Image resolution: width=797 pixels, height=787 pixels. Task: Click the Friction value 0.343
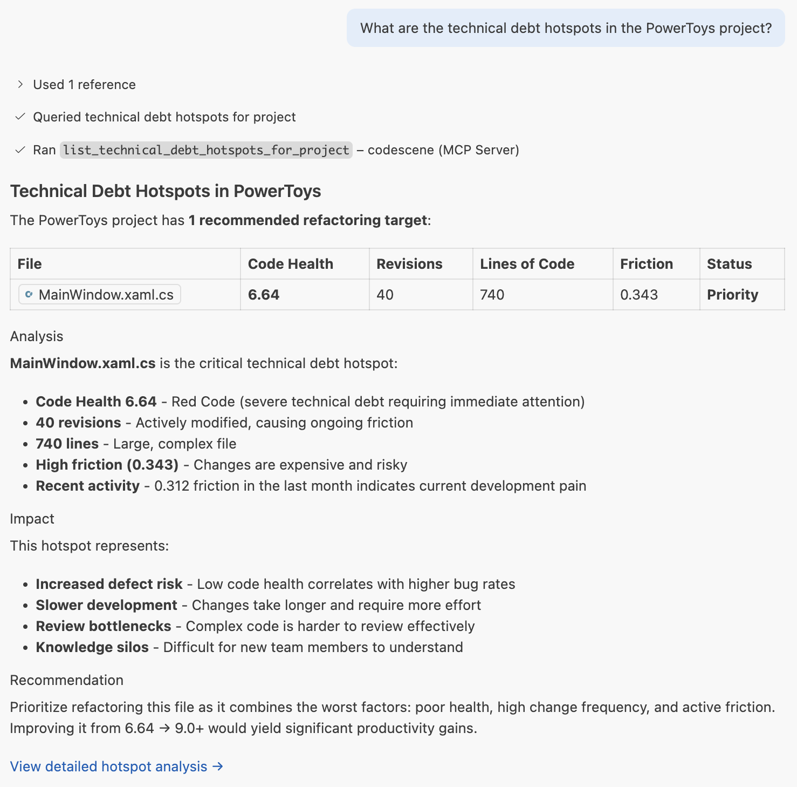click(x=639, y=294)
